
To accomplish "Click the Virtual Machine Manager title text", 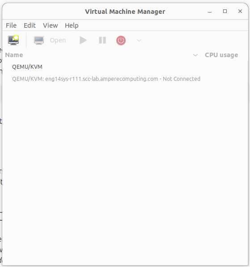I will pyautogui.click(x=125, y=12).
